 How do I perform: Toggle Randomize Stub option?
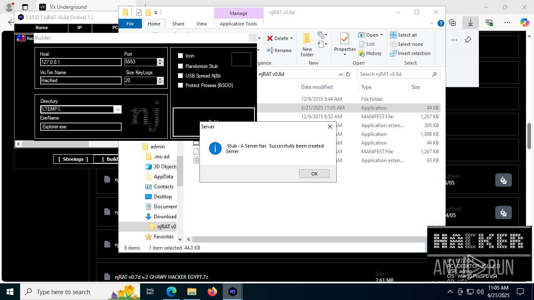click(181, 66)
